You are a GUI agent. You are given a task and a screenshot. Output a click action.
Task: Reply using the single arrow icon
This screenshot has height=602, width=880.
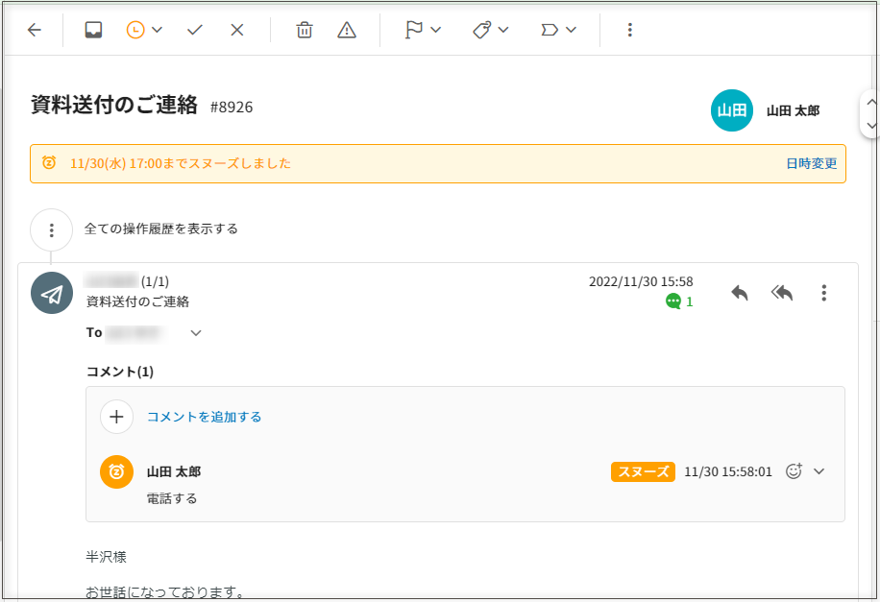739,293
